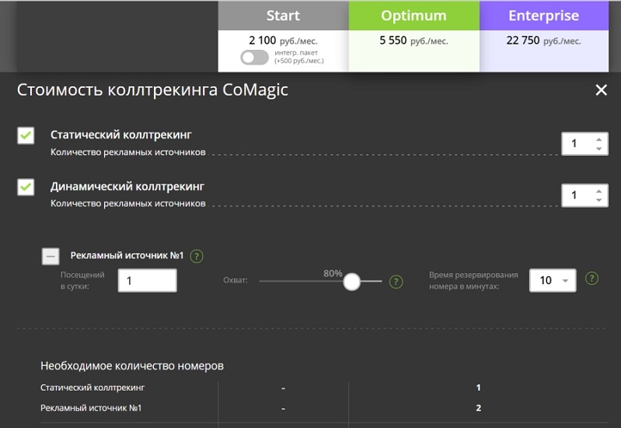Click the Посещений в сутки input field

coord(148,280)
